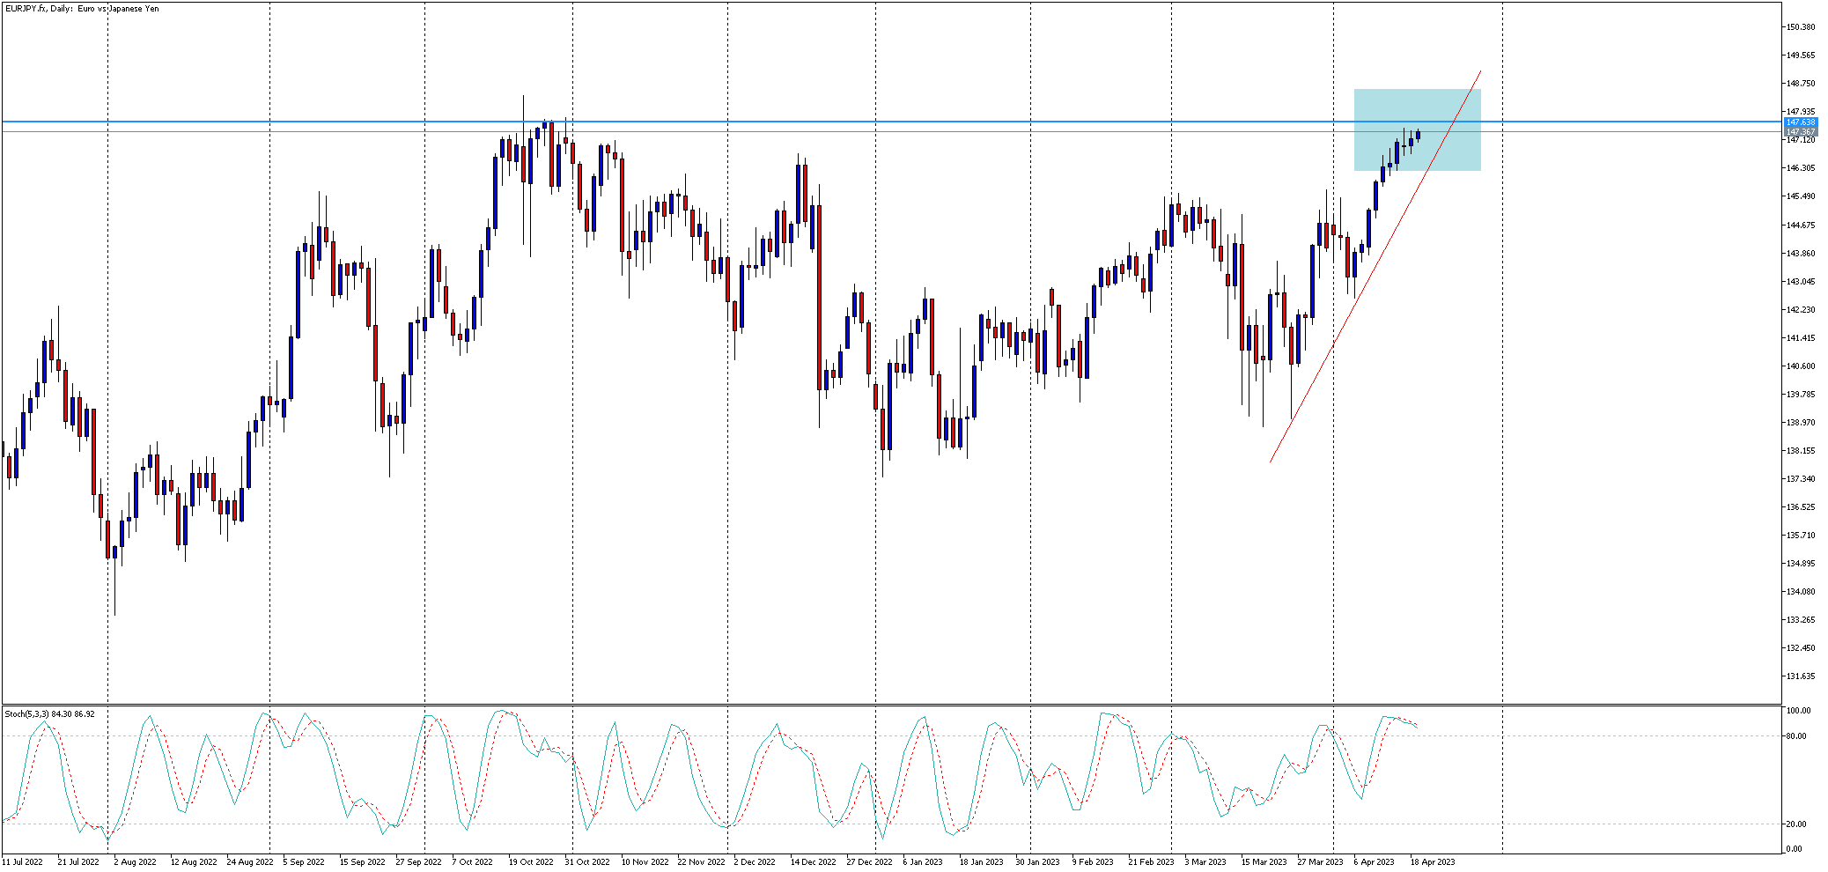Click the 100.00 stochastic scale label
1828x872 pixels.
pyautogui.click(x=1798, y=711)
